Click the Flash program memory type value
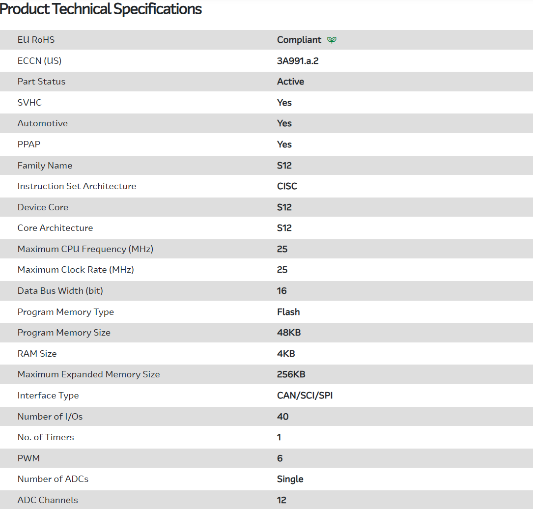The width and height of the screenshot is (533, 509). pos(288,312)
